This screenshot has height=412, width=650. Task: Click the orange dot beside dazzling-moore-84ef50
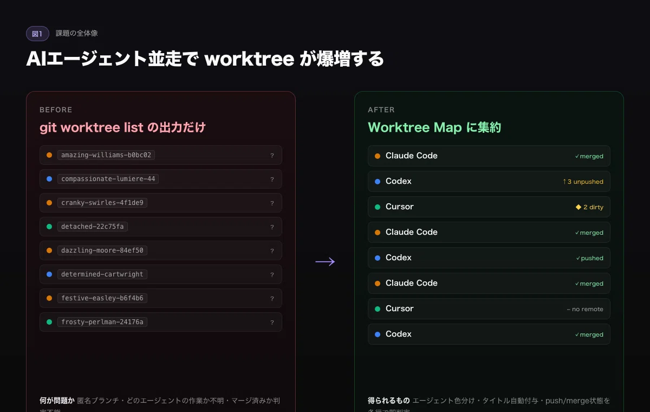pos(49,250)
